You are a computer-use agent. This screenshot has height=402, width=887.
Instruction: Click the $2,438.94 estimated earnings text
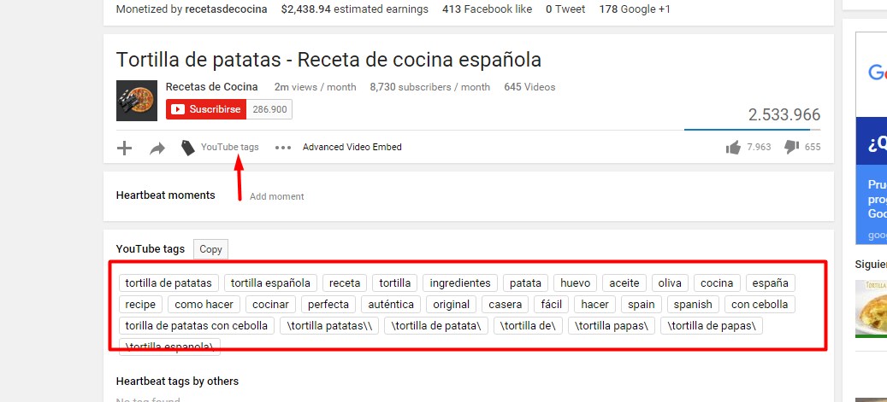355,9
